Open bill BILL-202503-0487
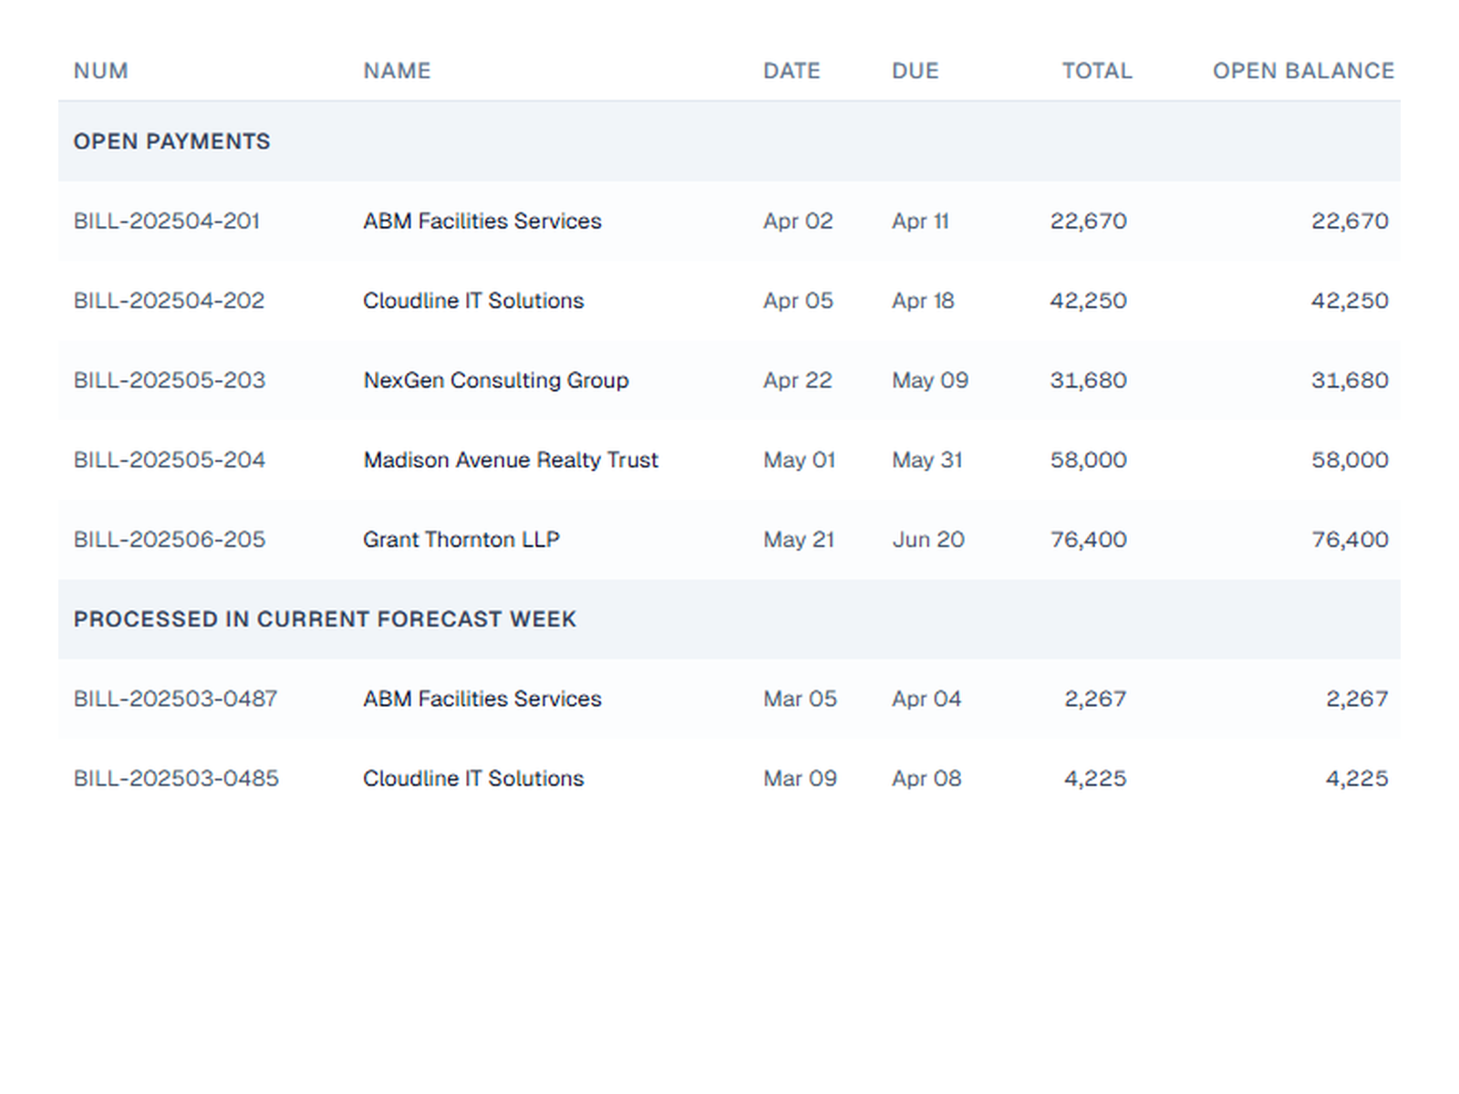The height and width of the screenshot is (1094, 1459). coord(175,698)
